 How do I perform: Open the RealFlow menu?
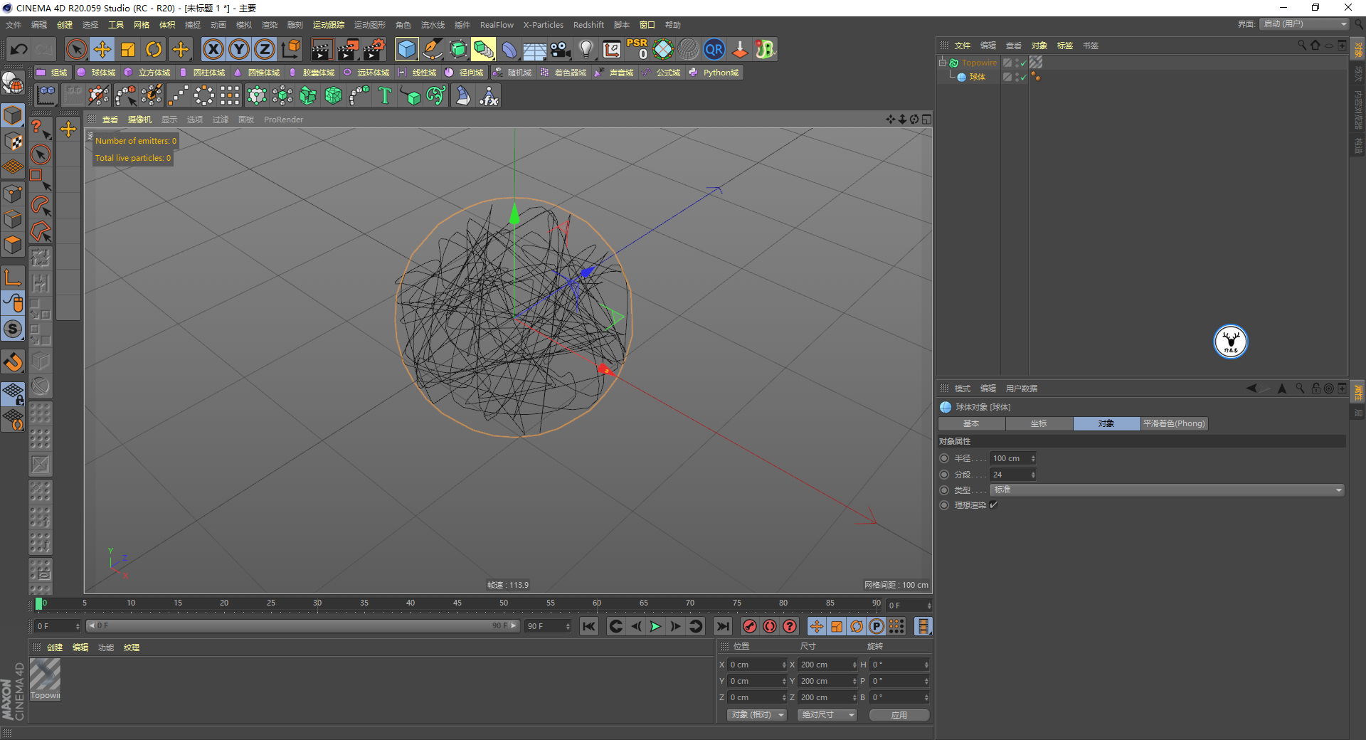coord(497,25)
